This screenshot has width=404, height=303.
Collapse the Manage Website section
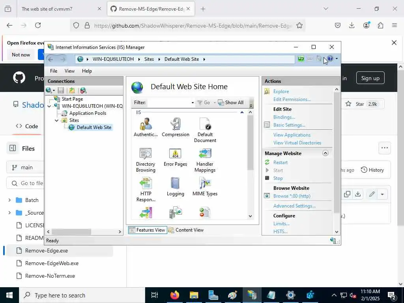(x=325, y=153)
